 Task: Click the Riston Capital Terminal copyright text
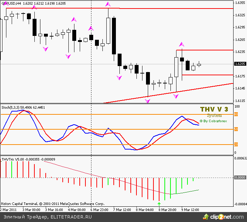click(52, 204)
